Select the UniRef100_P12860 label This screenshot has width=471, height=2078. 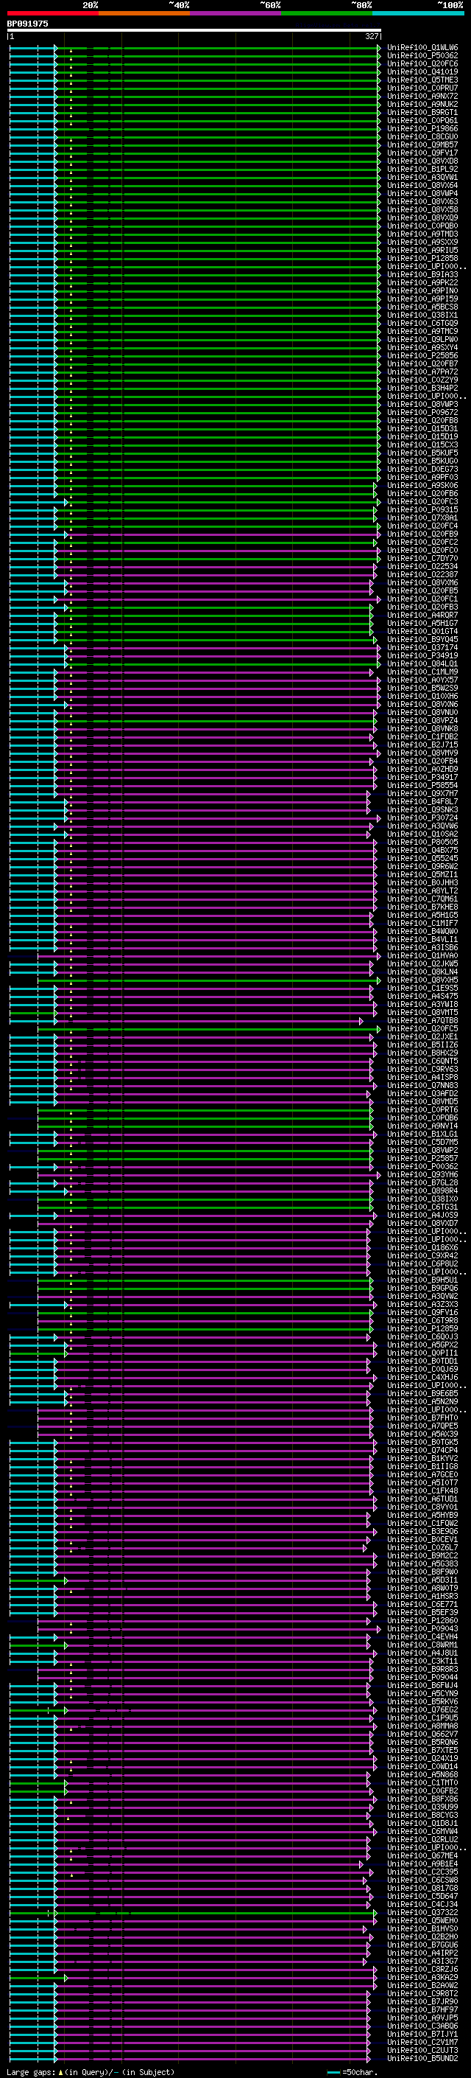tap(422, 1621)
